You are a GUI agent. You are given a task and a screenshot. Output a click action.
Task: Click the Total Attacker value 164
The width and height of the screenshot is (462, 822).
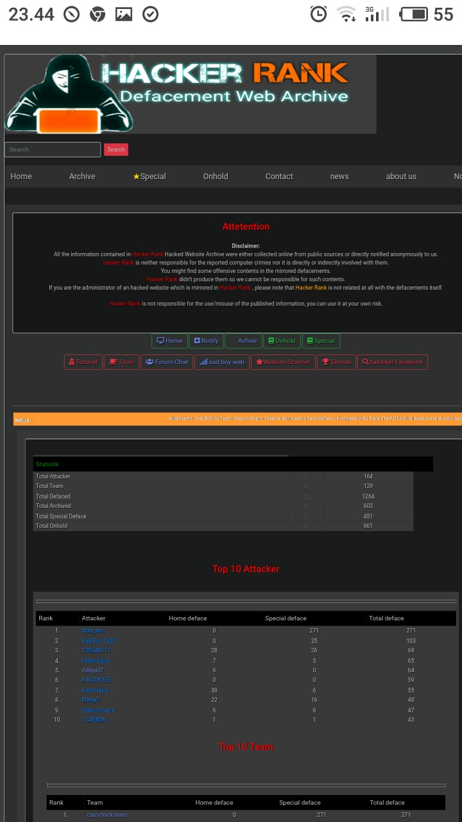coord(368,477)
